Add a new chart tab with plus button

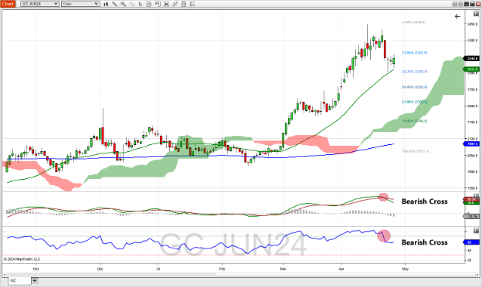click(x=35, y=281)
